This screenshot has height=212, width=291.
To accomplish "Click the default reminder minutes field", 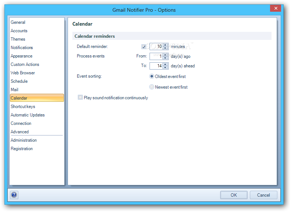I will click(156, 47).
